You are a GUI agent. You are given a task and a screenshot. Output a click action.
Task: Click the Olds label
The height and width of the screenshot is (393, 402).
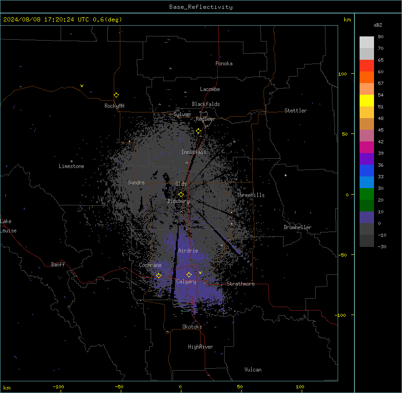point(181,184)
